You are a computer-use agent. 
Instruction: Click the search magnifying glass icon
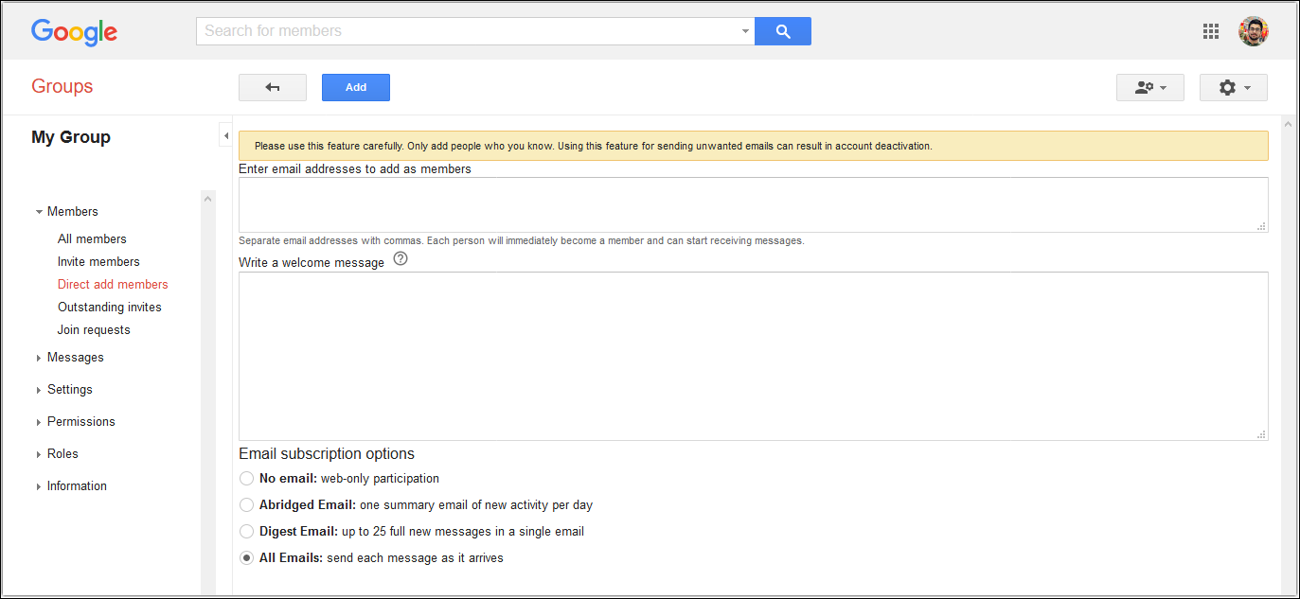pyautogui.click(x=782, y=30)
